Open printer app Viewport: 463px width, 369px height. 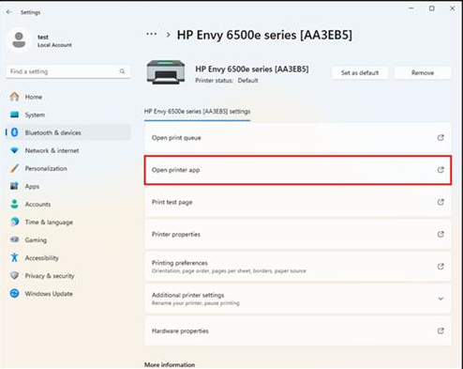pos(298,170)
